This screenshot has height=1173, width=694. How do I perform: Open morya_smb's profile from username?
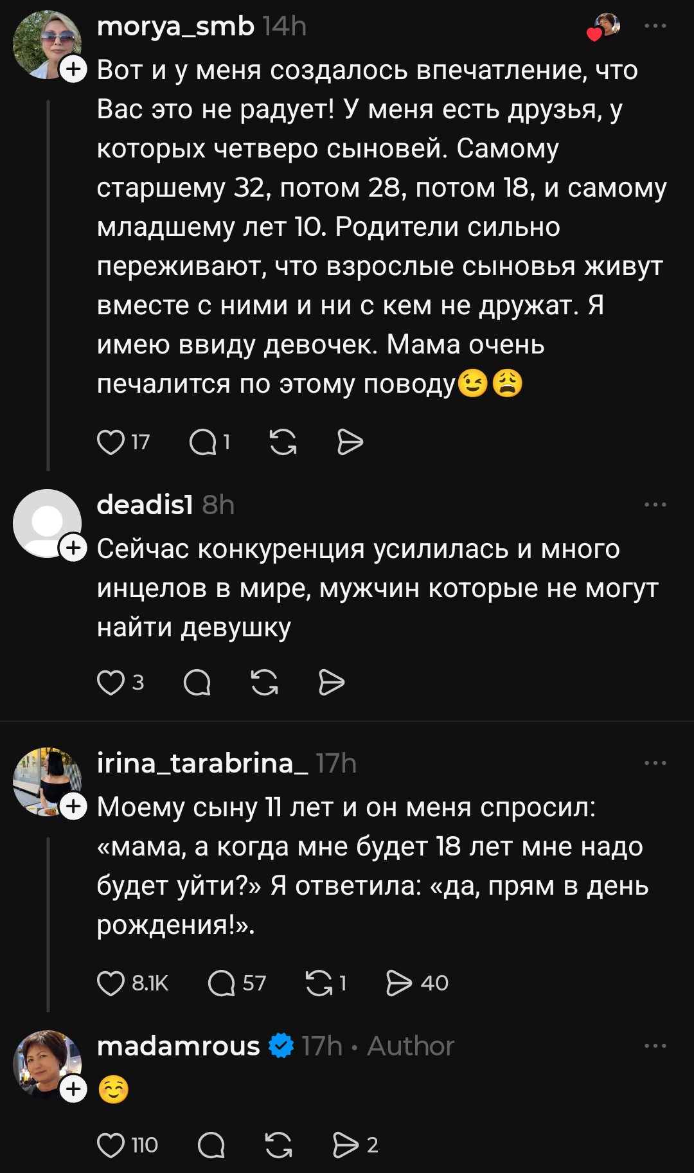pyautogui.click(x=175, y=26)
